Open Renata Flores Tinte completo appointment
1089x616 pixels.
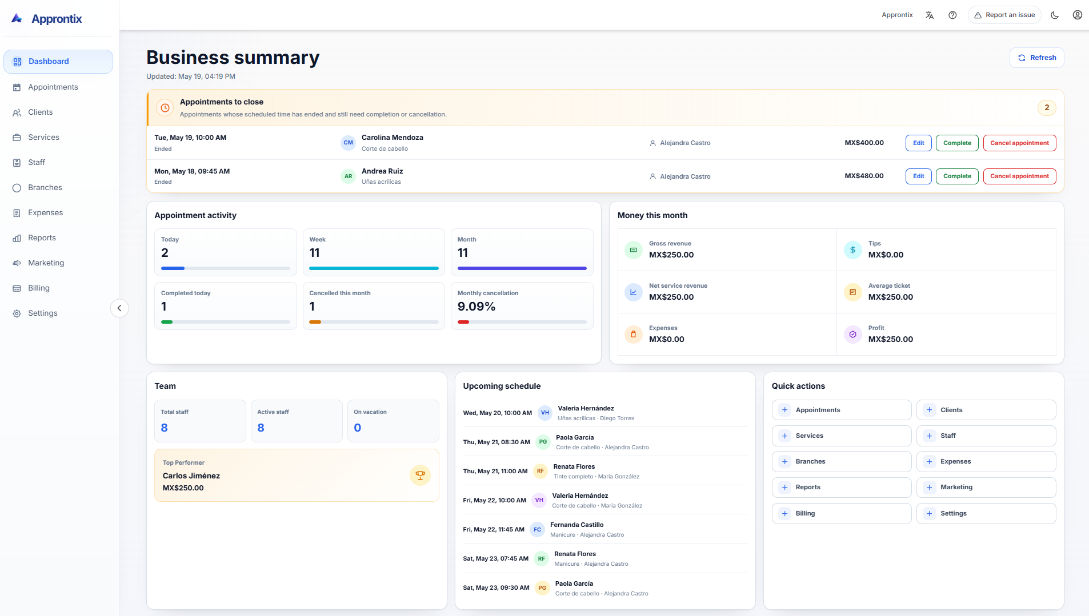coord(605,471)
